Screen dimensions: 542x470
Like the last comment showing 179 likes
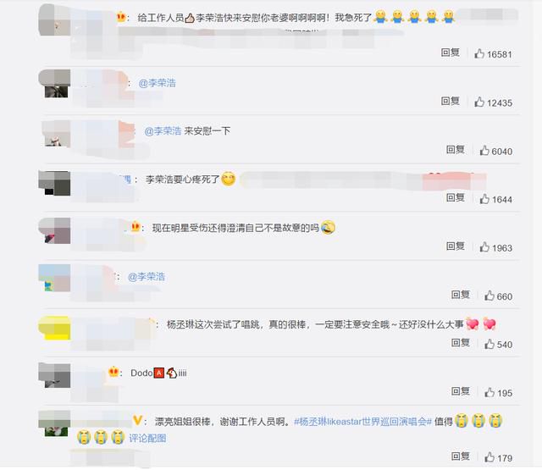coord(489,457)
